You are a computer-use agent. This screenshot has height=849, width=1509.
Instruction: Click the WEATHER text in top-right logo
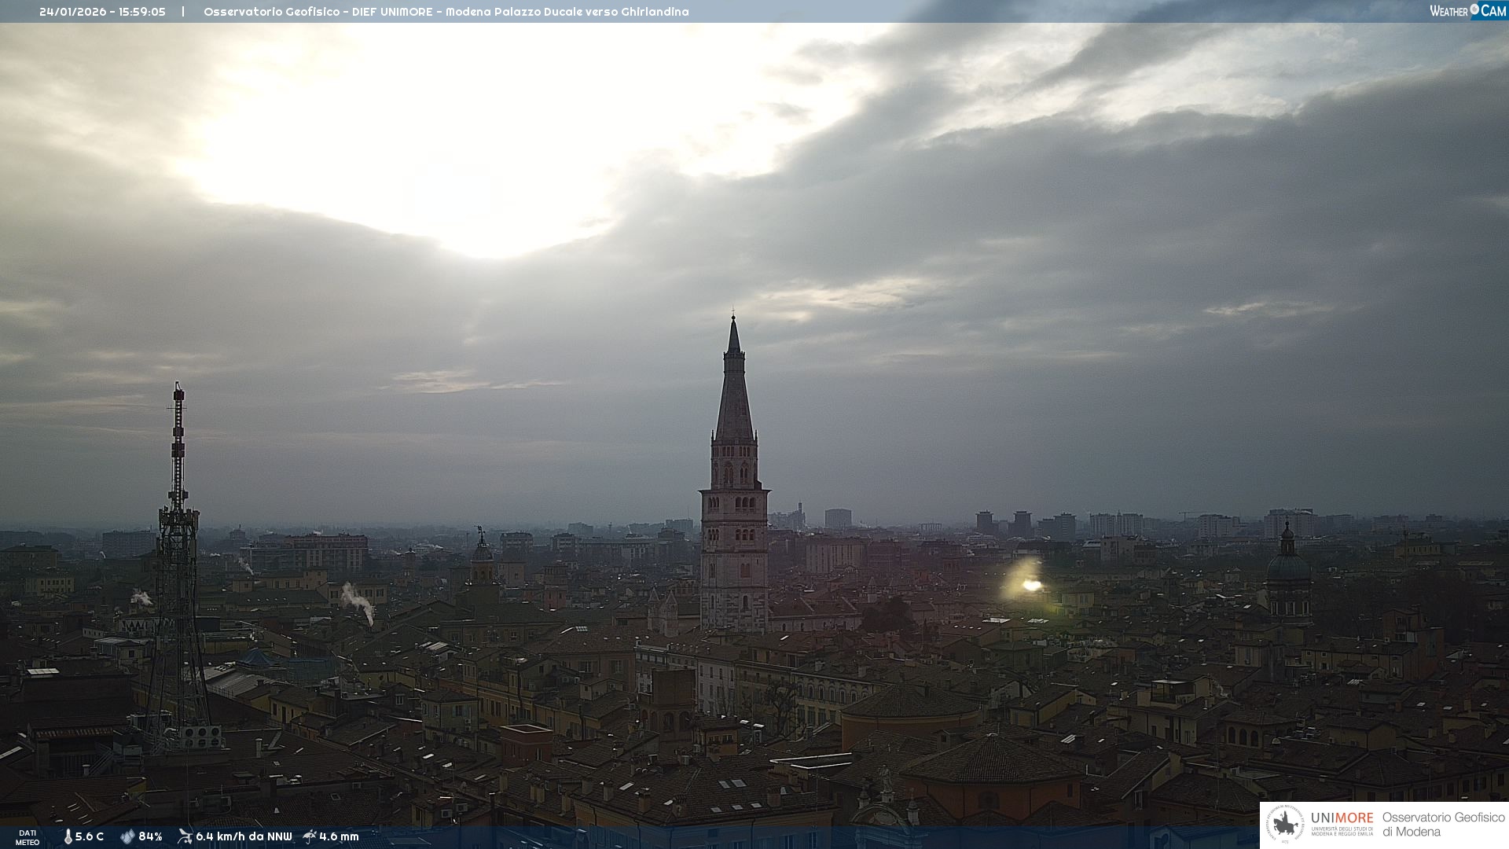tap(1448, 11)
